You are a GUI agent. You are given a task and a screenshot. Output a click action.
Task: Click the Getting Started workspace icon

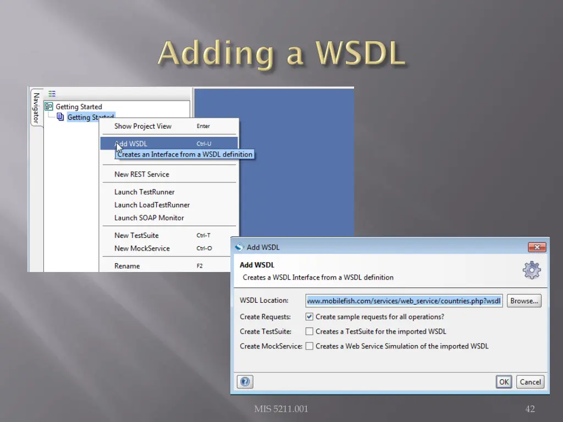point(49,107)
